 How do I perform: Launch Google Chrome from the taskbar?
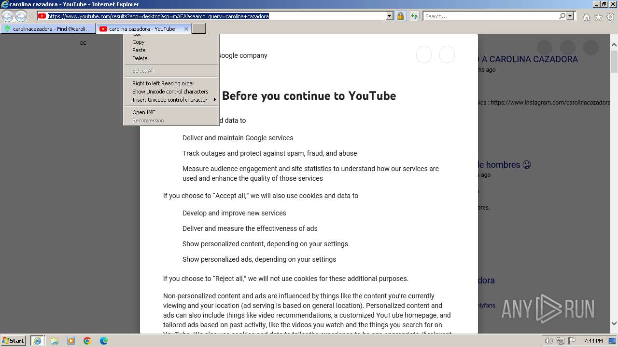tap(87, 341)
